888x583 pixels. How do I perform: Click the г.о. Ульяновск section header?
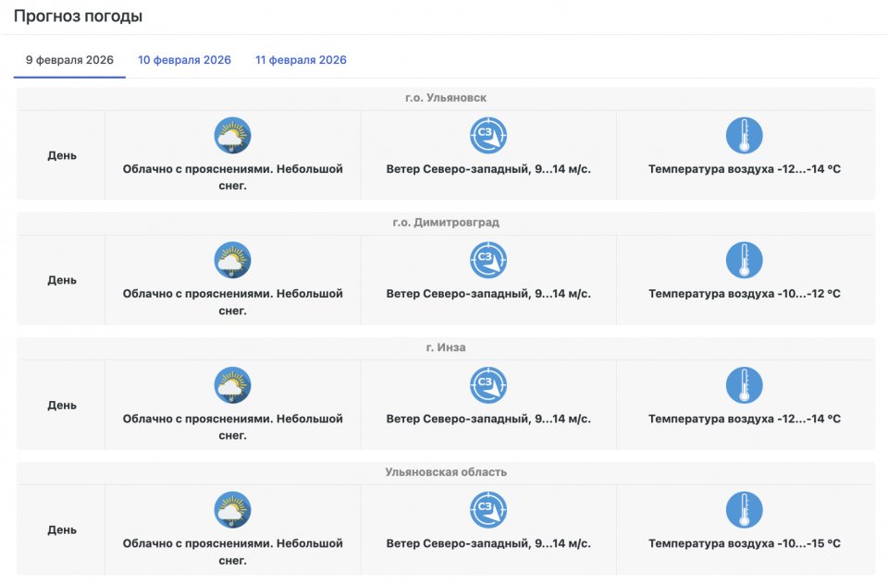446,98
